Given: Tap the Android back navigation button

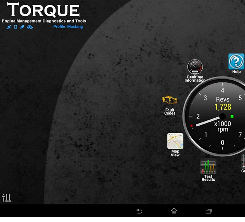Looking at the screenshot, I should (139, 211).
